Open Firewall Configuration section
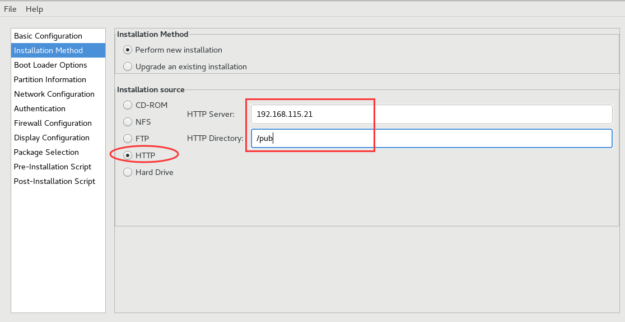Image resolution: width=625 pixels, height=322 pixels. pyautogui.click(x=58, y=123)
